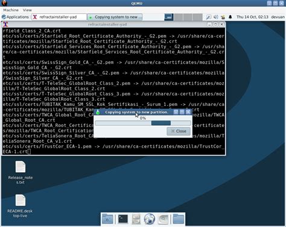
Task: Switch to the fourth workspace
Action: 197,17
